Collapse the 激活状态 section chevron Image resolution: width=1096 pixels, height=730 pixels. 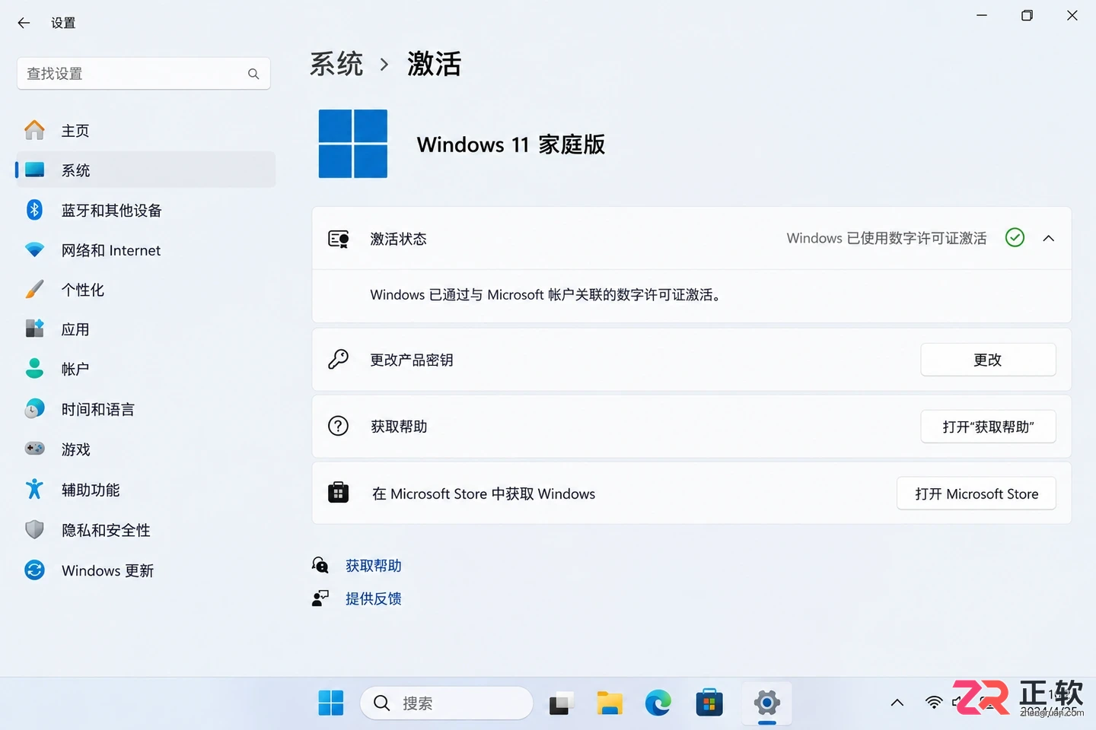point(1048,238)
